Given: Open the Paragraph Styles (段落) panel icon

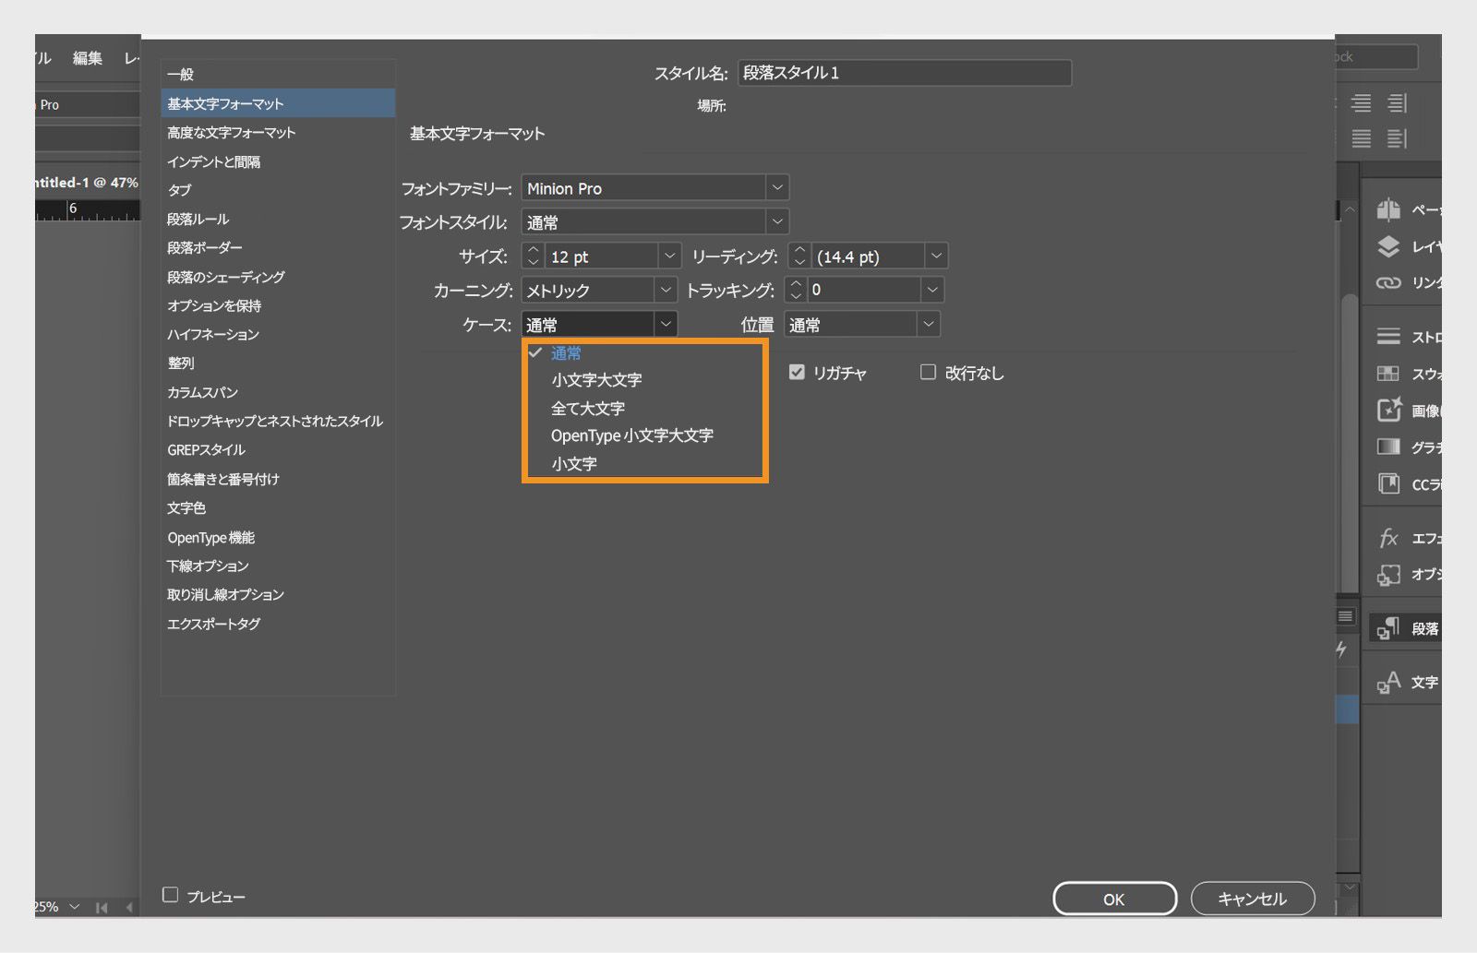Looking at the screenshot, I should click(x=1388, y=628).
